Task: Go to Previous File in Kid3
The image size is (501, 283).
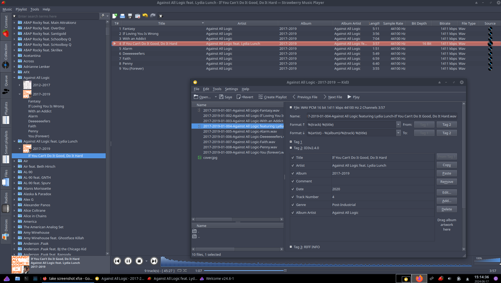Action: [x=305, y=97]
